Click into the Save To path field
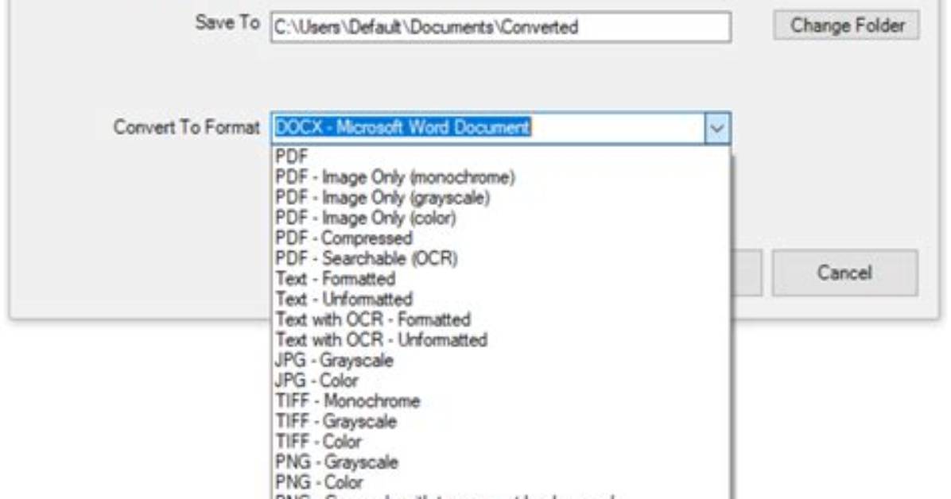 pos(501,27)
